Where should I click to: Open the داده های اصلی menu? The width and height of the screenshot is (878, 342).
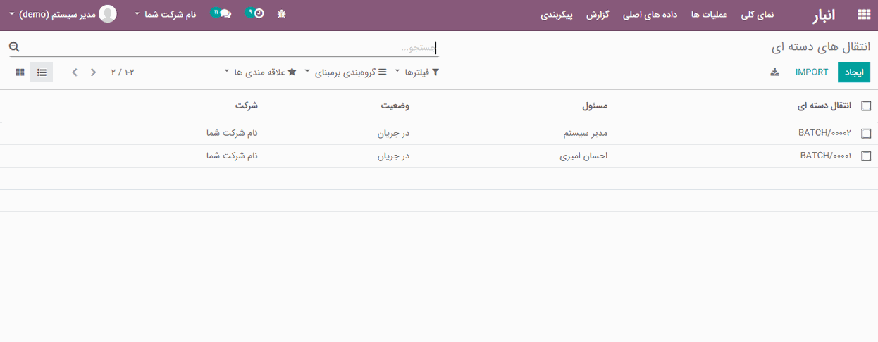[x=650, y=15]
